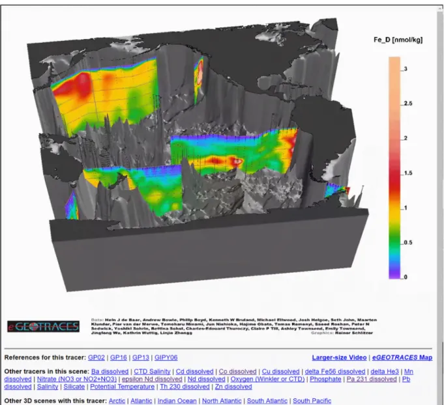This screenshot has width=444, height=405.
Task: Select the Ba dissolved tracer
Action: click(x=110, y=371)
